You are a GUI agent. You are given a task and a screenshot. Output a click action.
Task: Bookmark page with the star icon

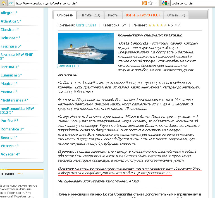click(x=150, y=3)
